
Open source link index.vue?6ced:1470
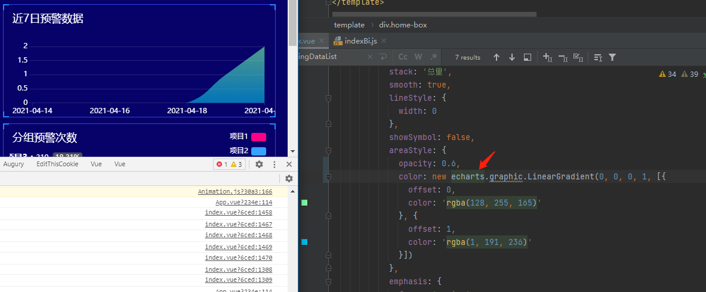239,257
